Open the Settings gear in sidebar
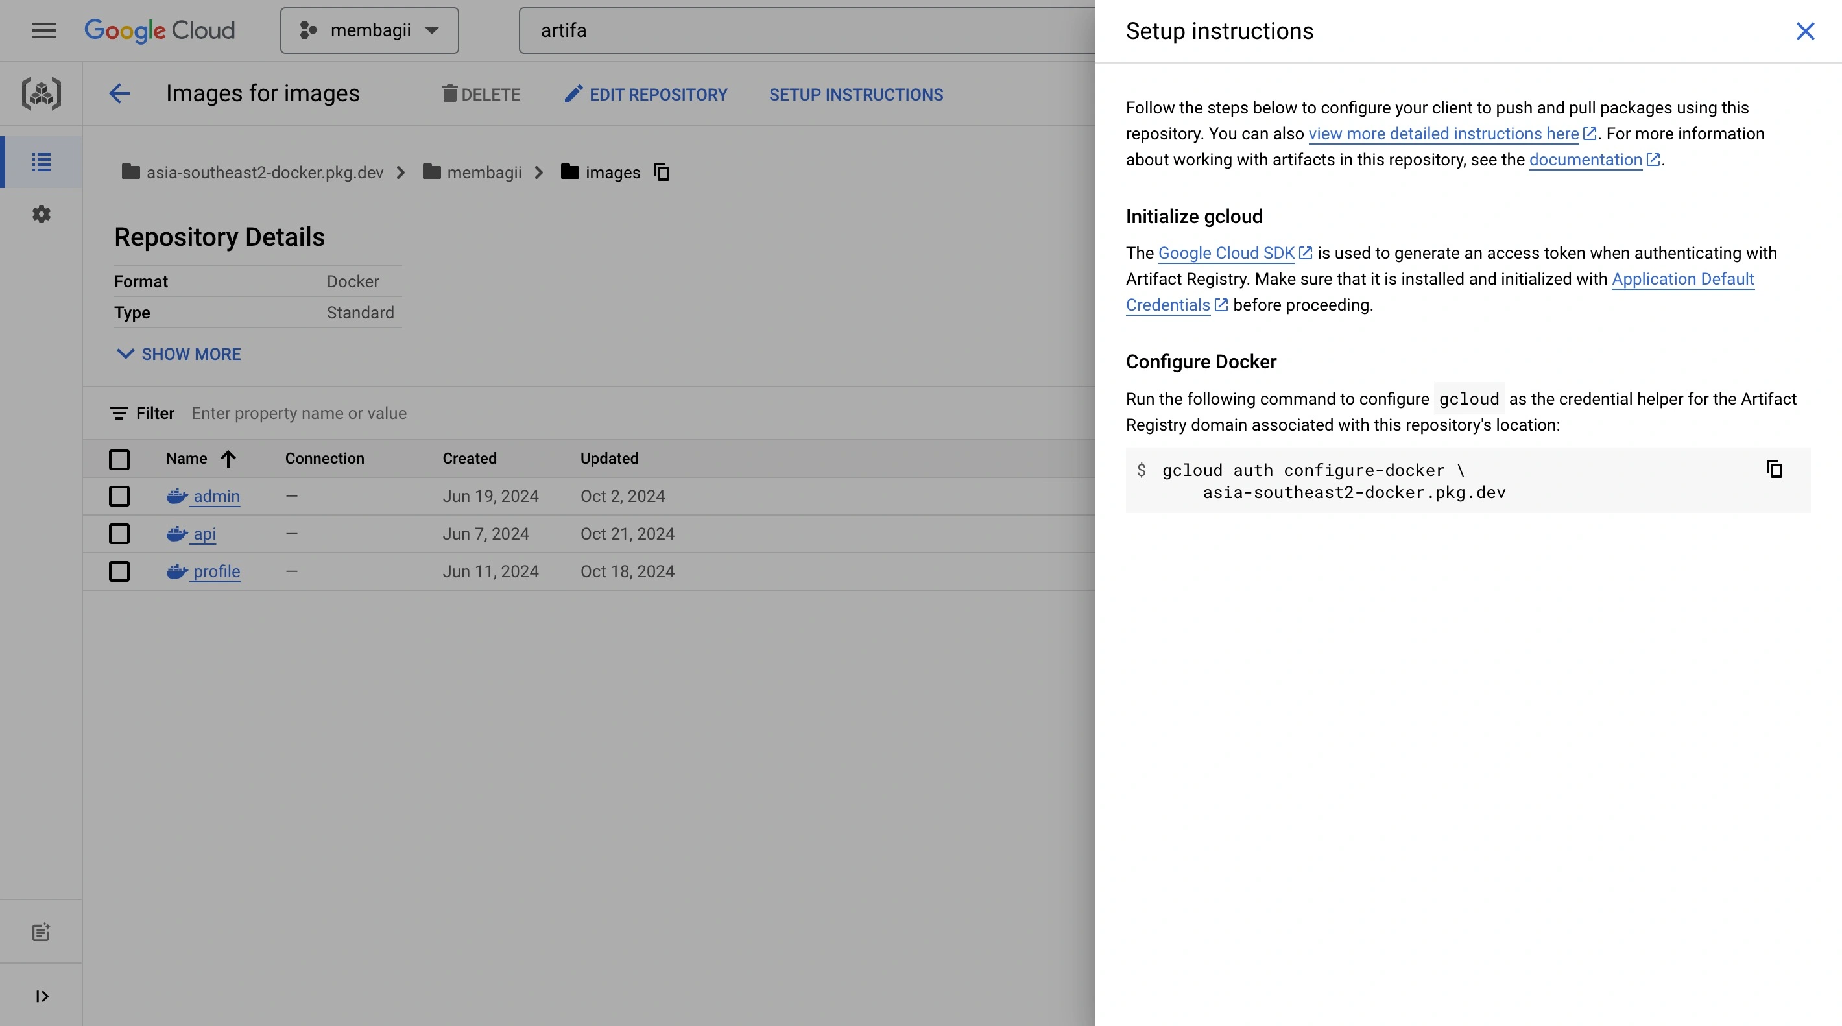Screen dimensions: 1842x1026 42,214
